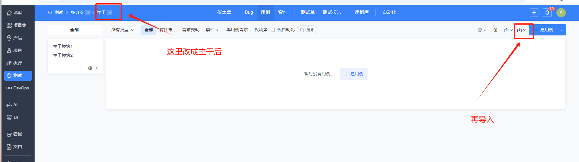Viewport: 579px width, 162px height.
Task: Switch to the 测试报告 tab
Action: tap(332, 12)
